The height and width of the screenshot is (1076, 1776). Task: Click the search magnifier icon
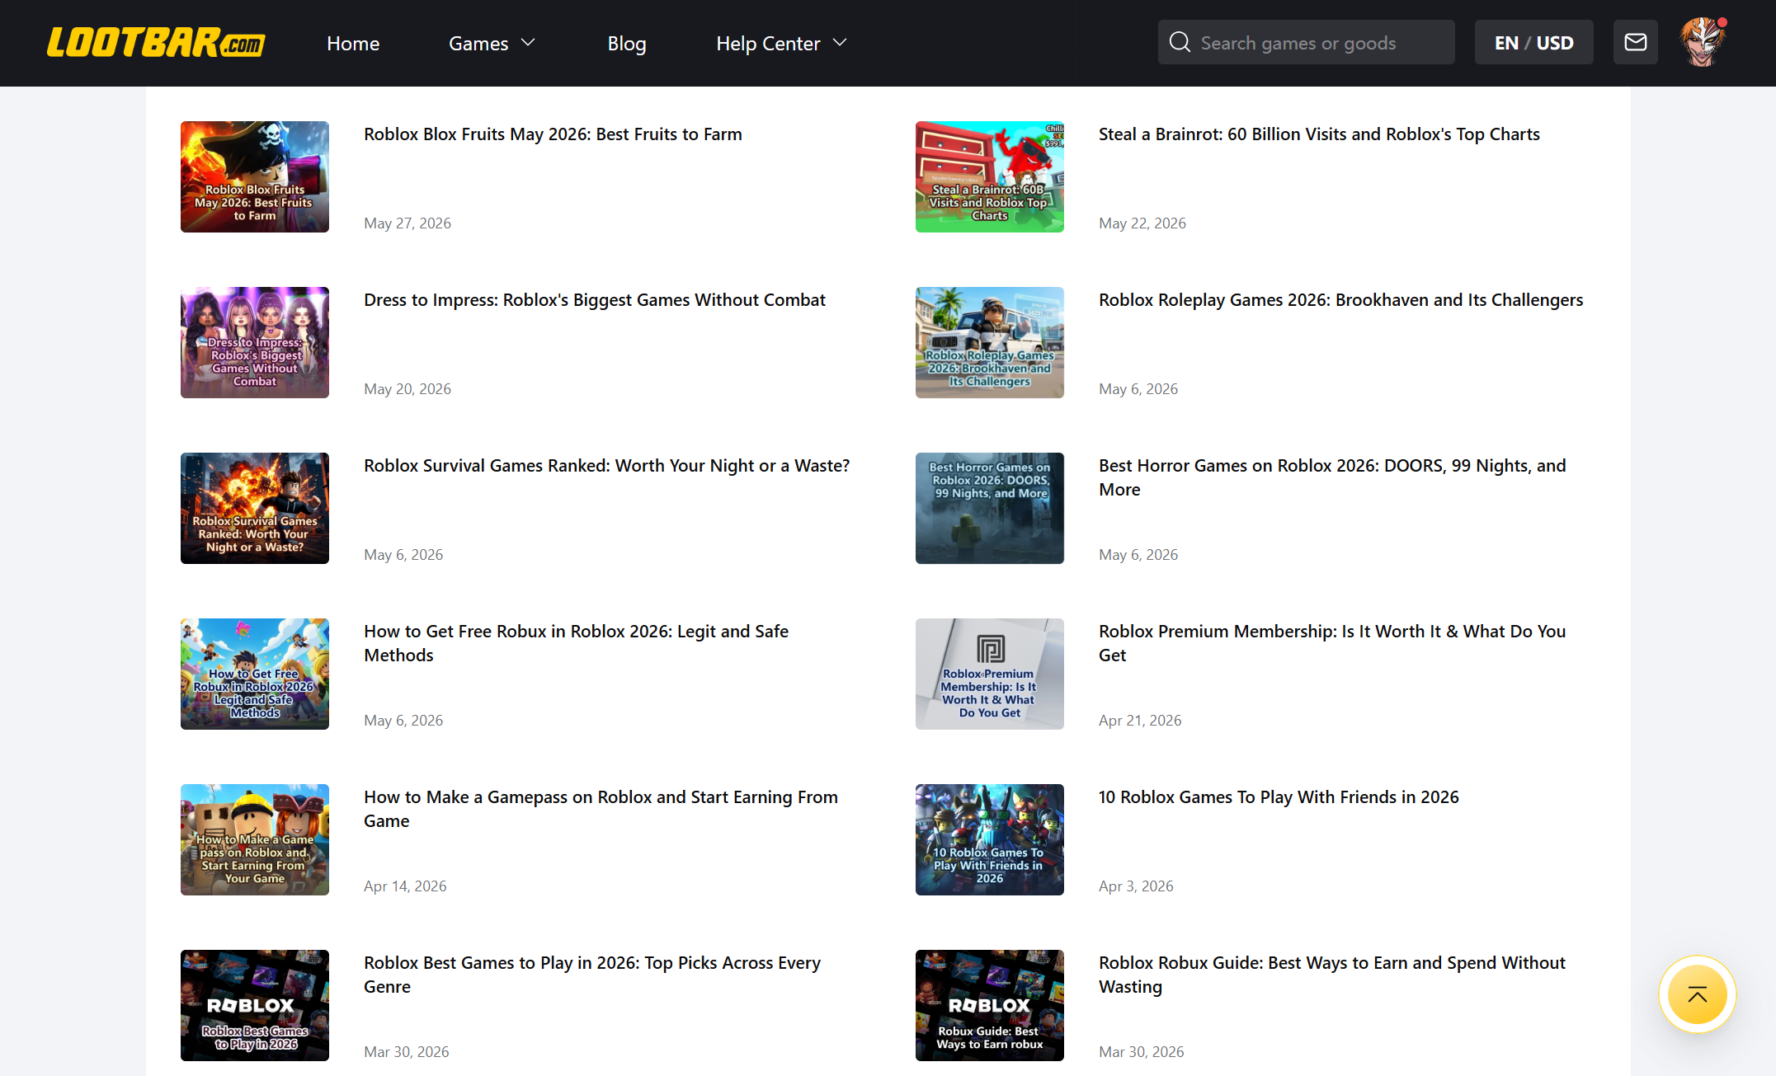point(1180,42)
